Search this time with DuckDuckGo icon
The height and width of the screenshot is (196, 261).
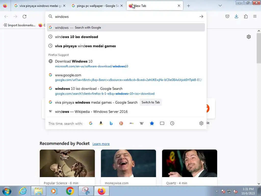coord(121,123)
